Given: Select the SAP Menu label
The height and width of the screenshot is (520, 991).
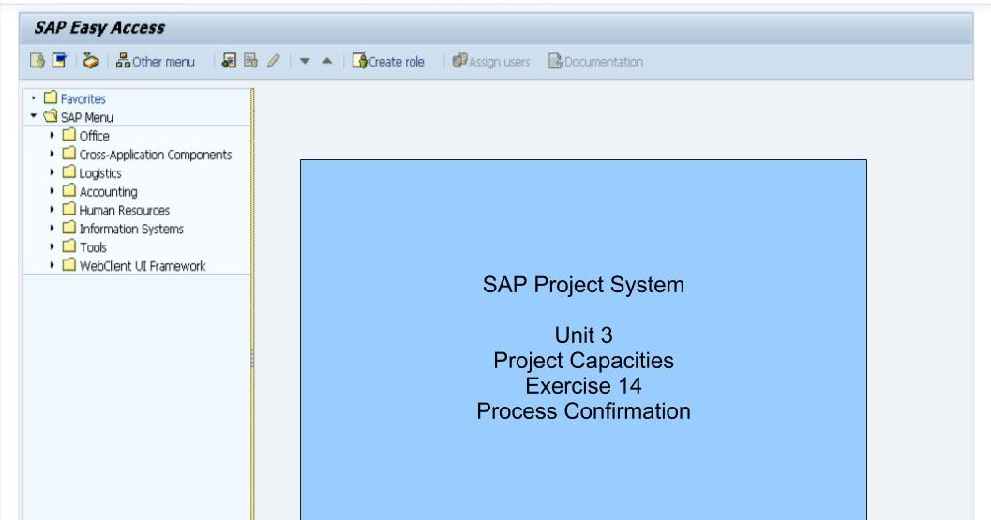Looking at the screenshot, I should click(86, 117).
